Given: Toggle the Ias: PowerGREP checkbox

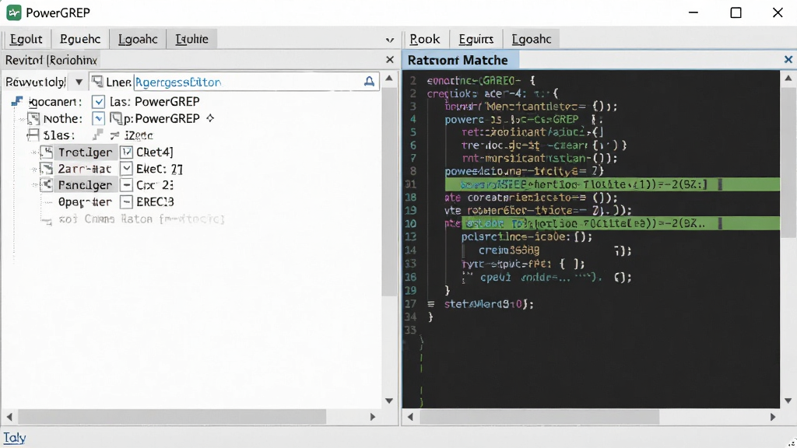Looking at the screenshot, I should tap(98, 102).
